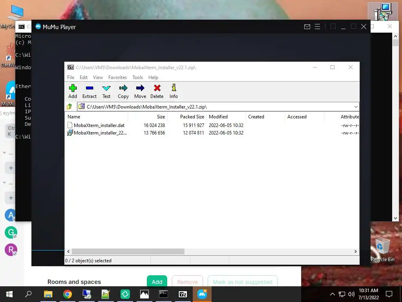This screenshot has width=402, height=302.
Task: Switch to MuMu Player taskbar icon
Action: (x=202, y=294)
